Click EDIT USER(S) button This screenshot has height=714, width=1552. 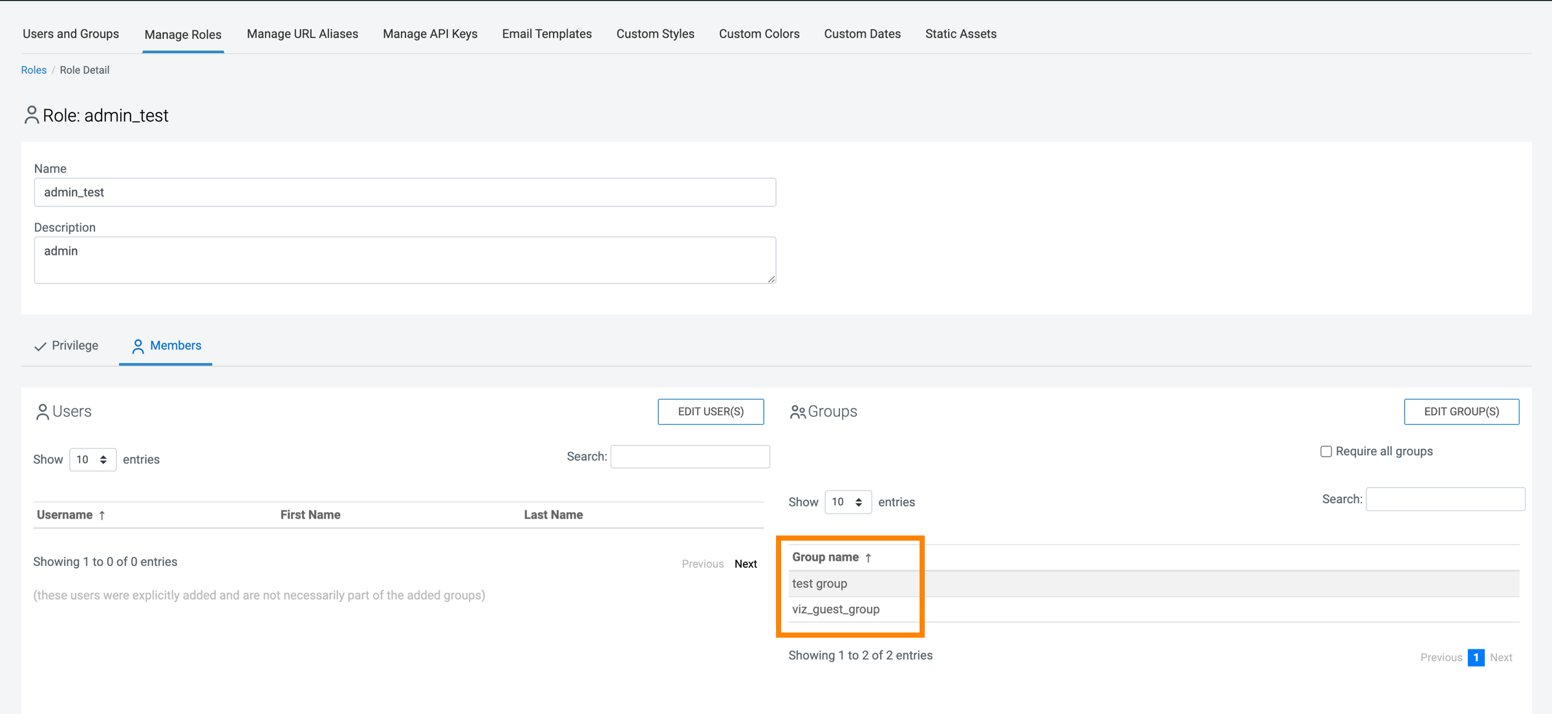[x=711, y=412]
